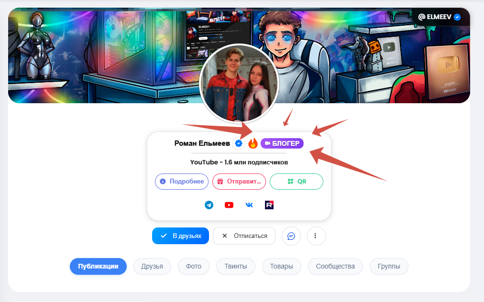This screenshot has width=484, height=302.
Task: Select the Твинты tab
Action: 235,266
